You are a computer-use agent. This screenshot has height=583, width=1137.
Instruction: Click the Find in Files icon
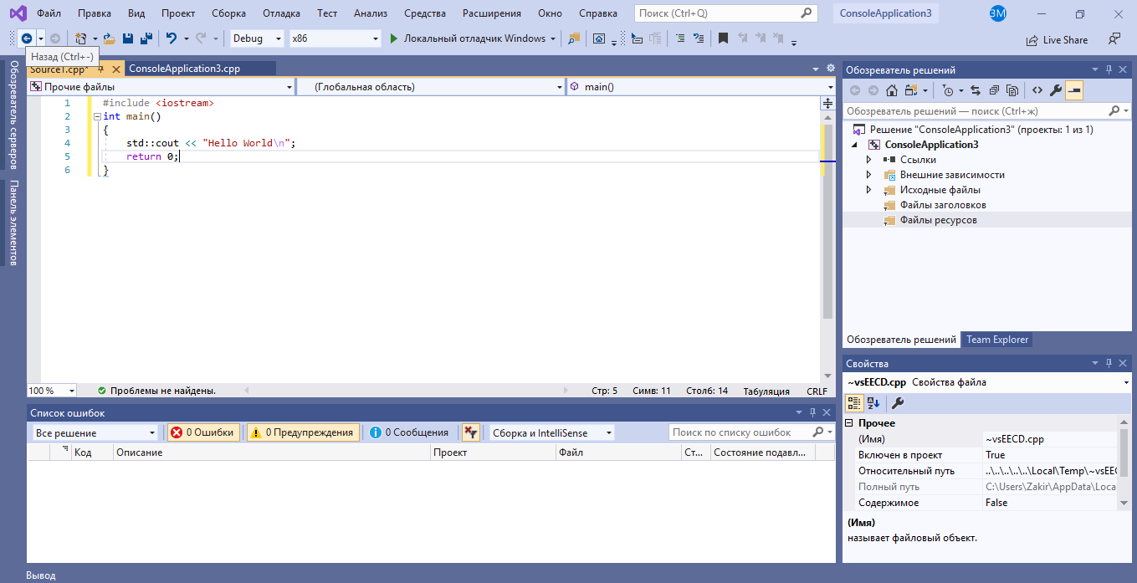pyautogui.click(x=574, y=38)
